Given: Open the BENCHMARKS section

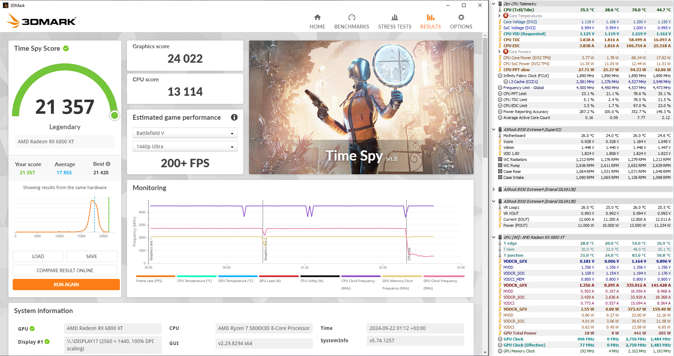Looking at the screenshot, I should pos(352,22).
